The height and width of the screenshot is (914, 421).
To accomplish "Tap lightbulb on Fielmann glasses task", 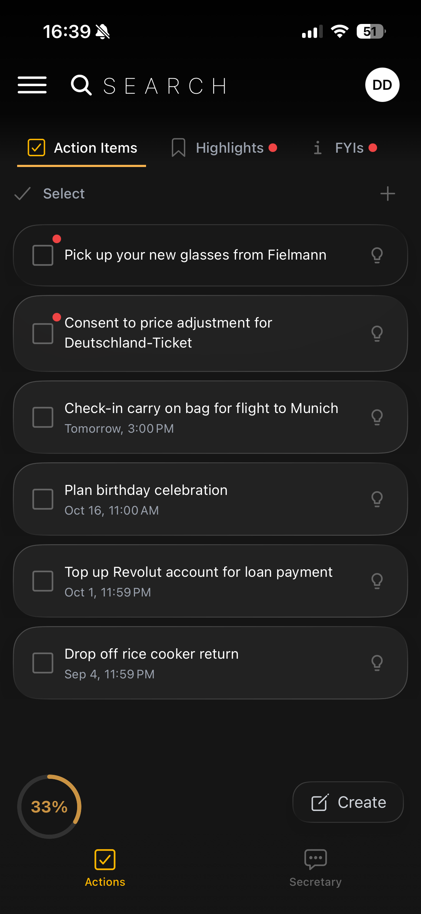I will pyautogui.click(x=377, y=255).
